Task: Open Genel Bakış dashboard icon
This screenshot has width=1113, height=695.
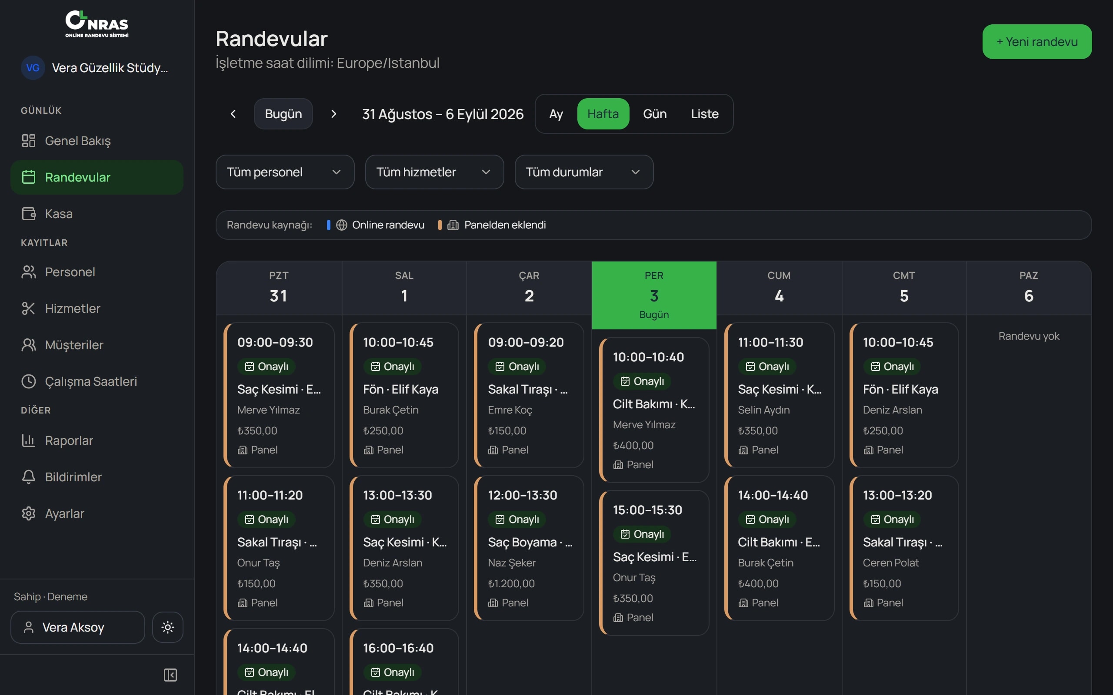Action: coord(29,141)
